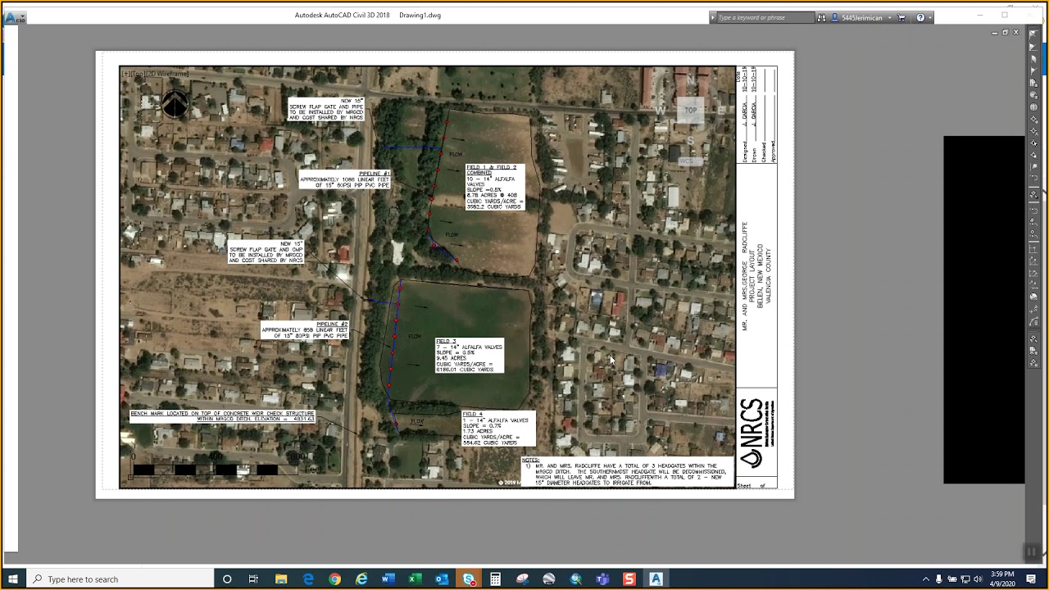
Task: Open File Explorer from the taskbar
Action: (281, 579)
